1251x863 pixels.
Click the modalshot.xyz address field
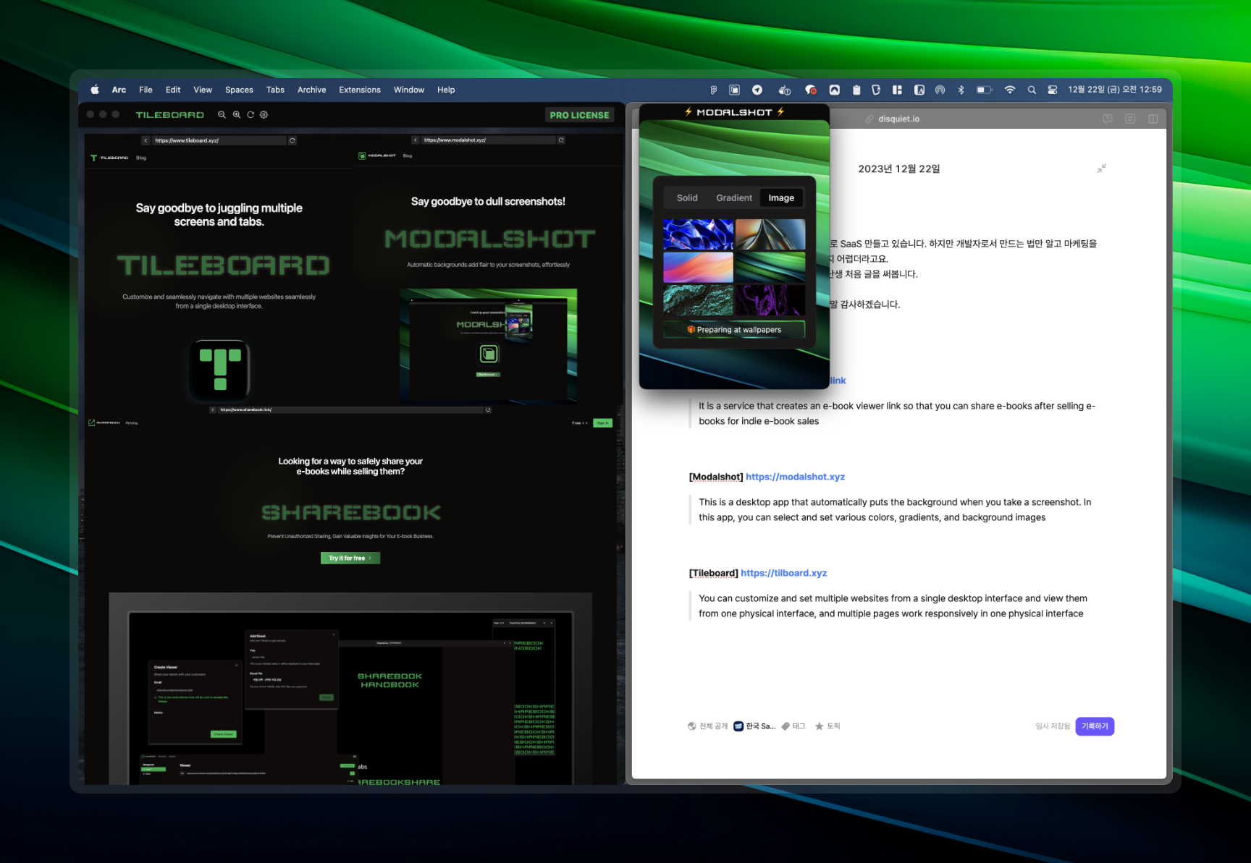(489, 140)
